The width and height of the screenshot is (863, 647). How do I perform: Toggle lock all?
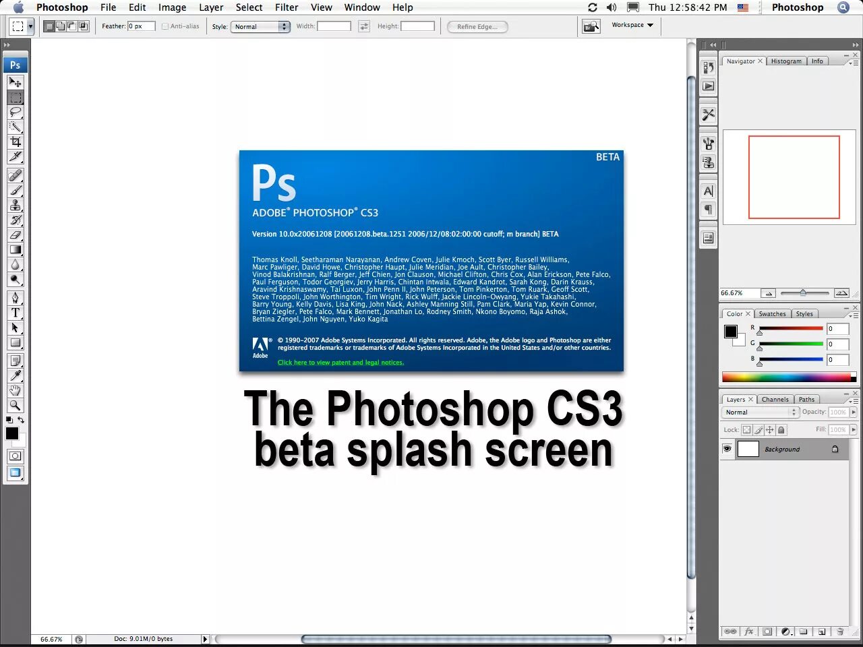781,429
